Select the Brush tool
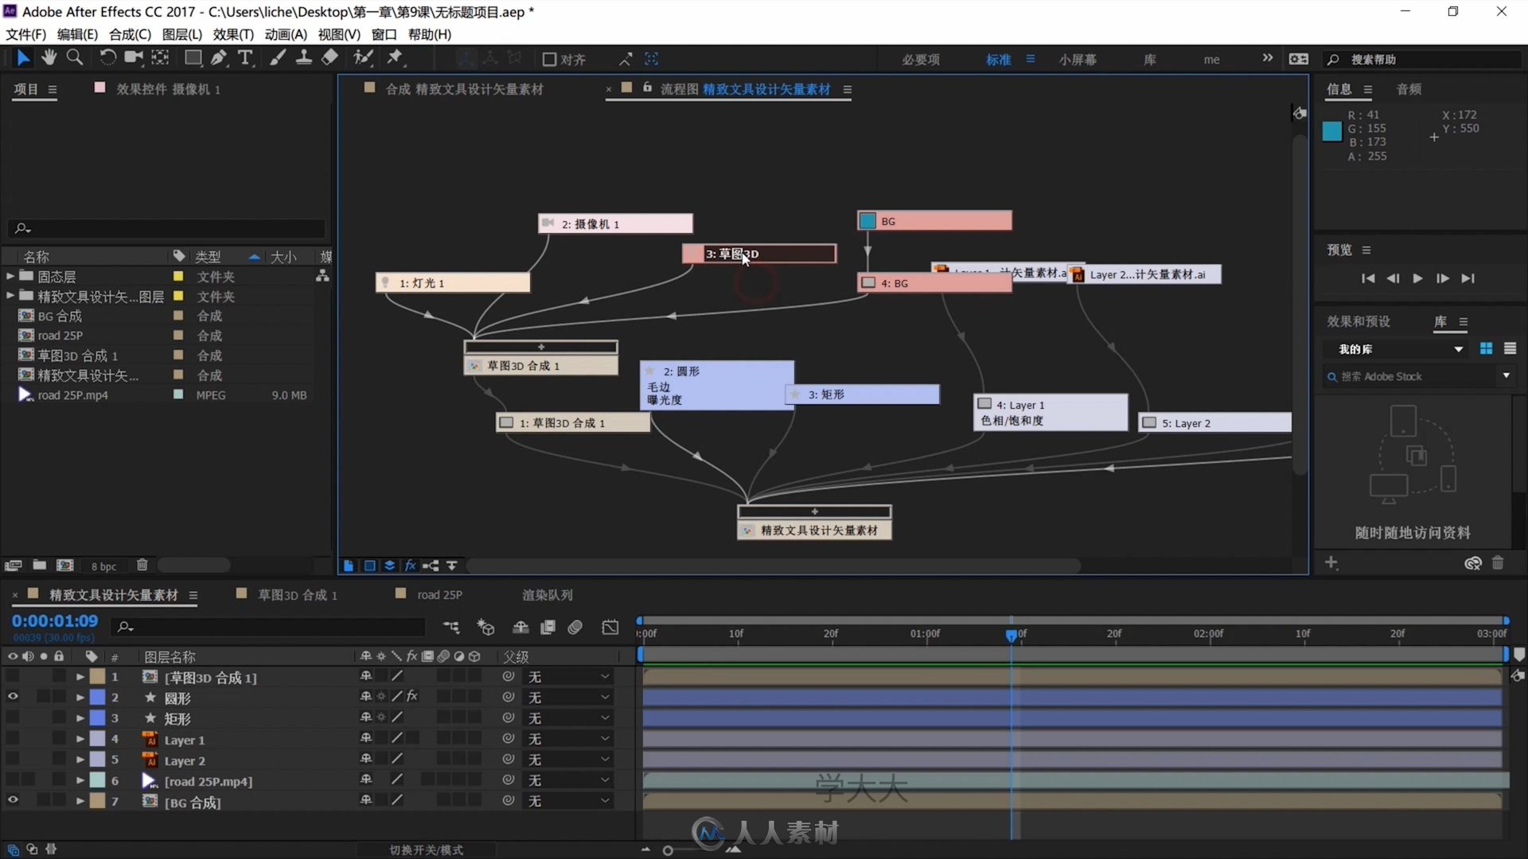 [x=278, y=57]
